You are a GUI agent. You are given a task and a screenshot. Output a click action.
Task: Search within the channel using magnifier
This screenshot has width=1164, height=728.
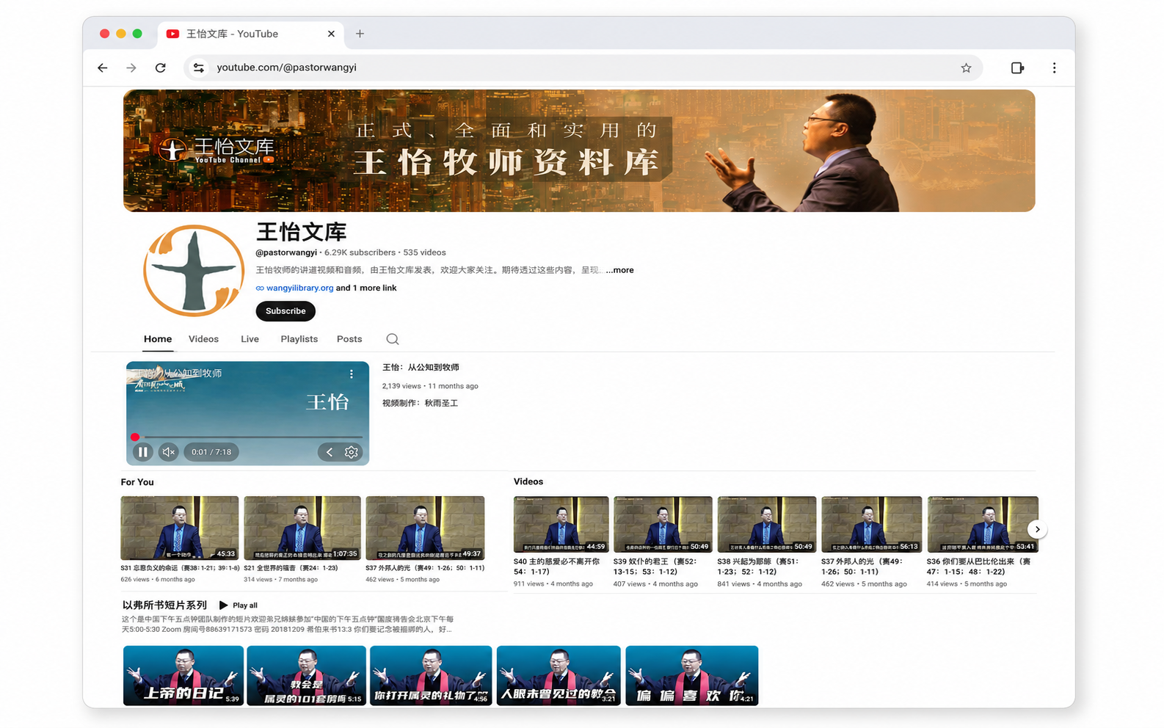tap(393, 339)
